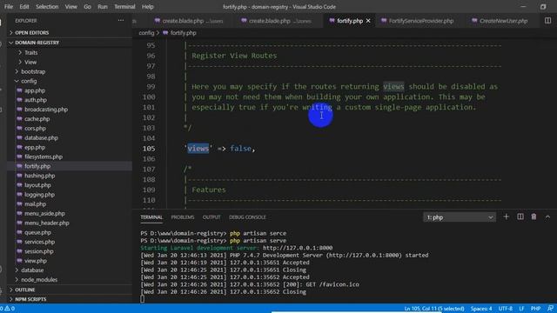Viewport: 557px width, 313px height.
Task: Switch to the first create.blade.php tab
Action: (x=189, y=21)
